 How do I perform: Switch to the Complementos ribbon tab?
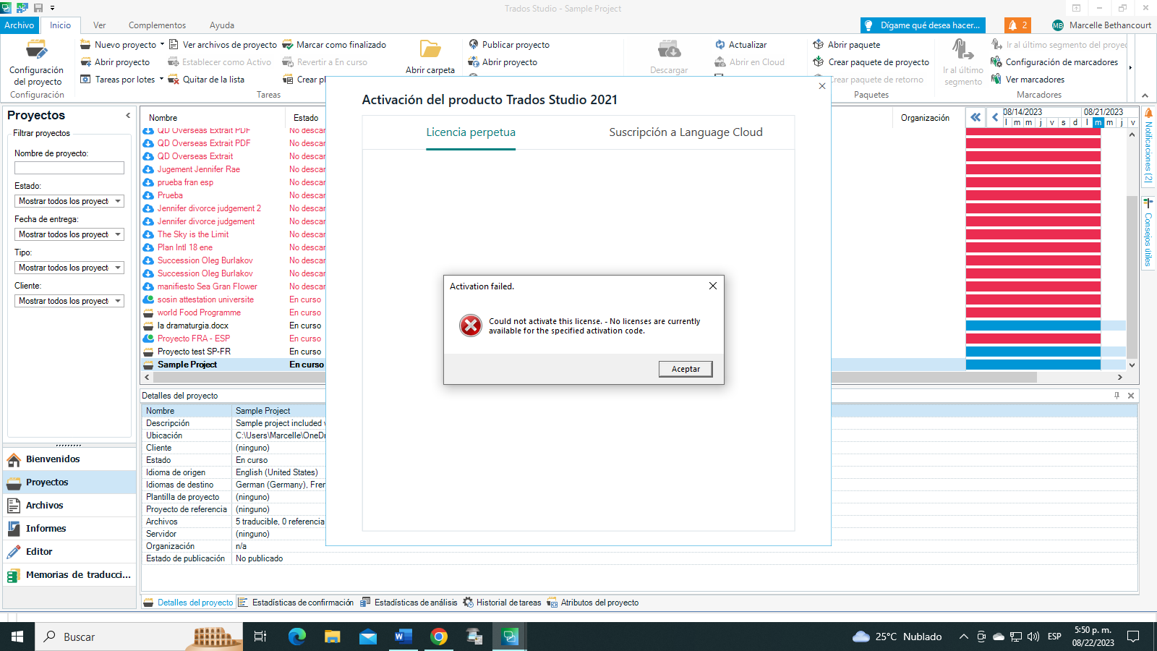click(x=157, y=25)
